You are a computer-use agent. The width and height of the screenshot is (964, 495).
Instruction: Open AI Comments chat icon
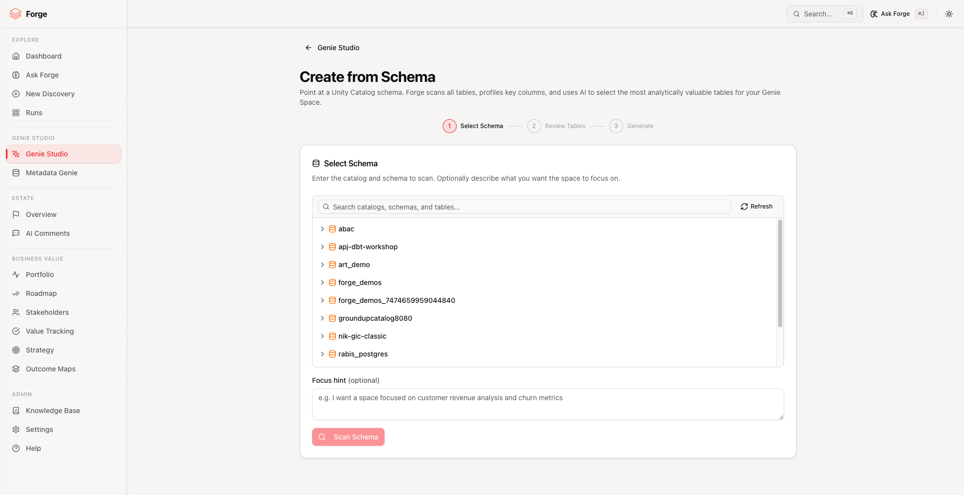pyautogui.click(x=16, y=233)
